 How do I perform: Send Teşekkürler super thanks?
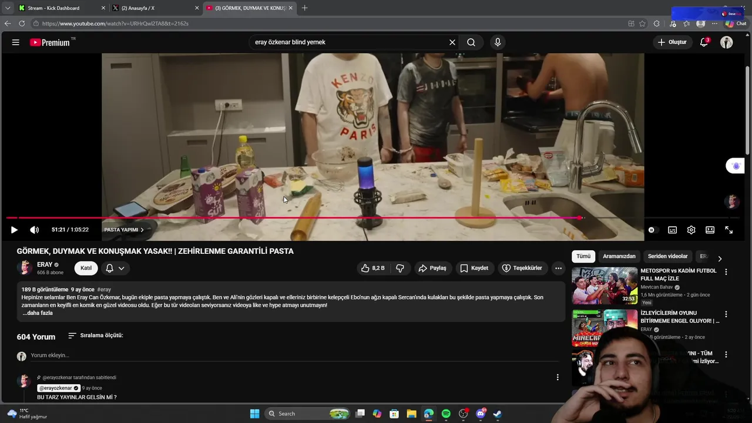point(522,268)
